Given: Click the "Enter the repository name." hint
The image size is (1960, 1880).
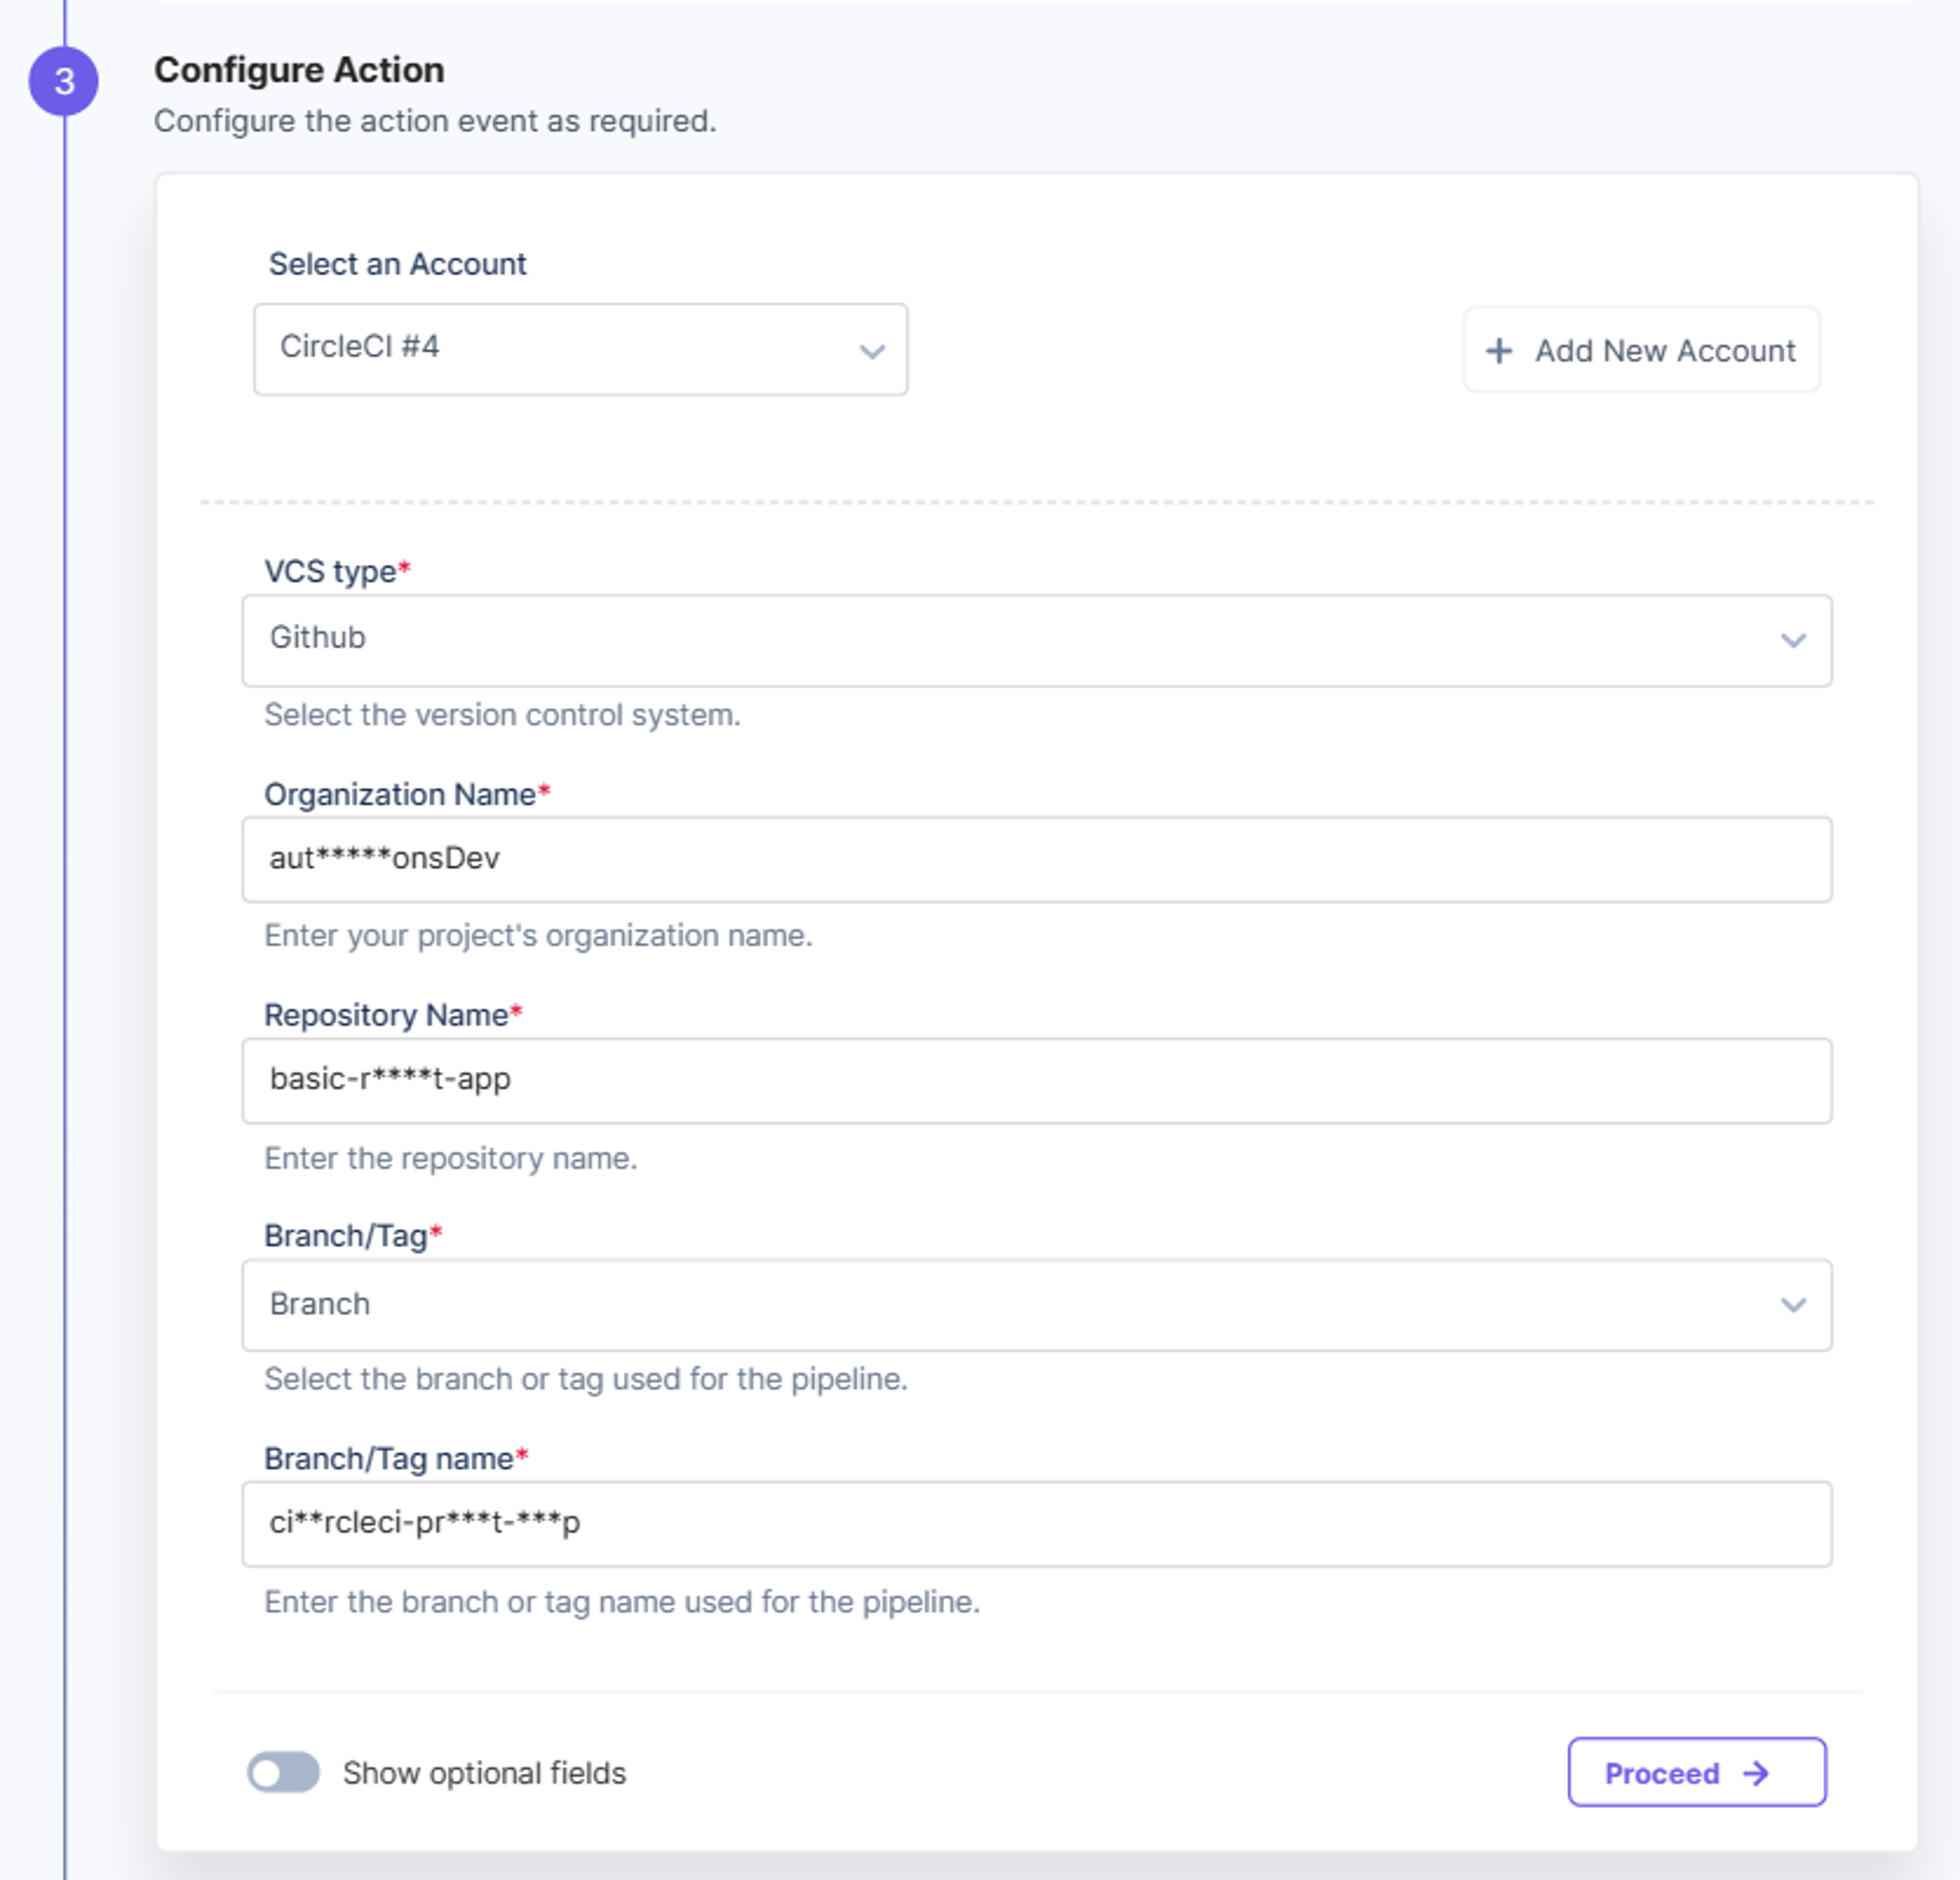Looking at the screenshot, I should (x=450, y=1158).
